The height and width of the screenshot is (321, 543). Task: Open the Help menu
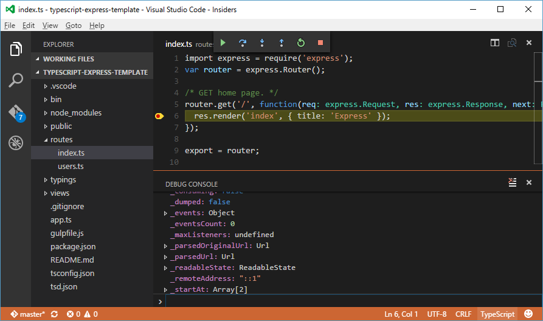pyautogui.click(x=97, y=26)
